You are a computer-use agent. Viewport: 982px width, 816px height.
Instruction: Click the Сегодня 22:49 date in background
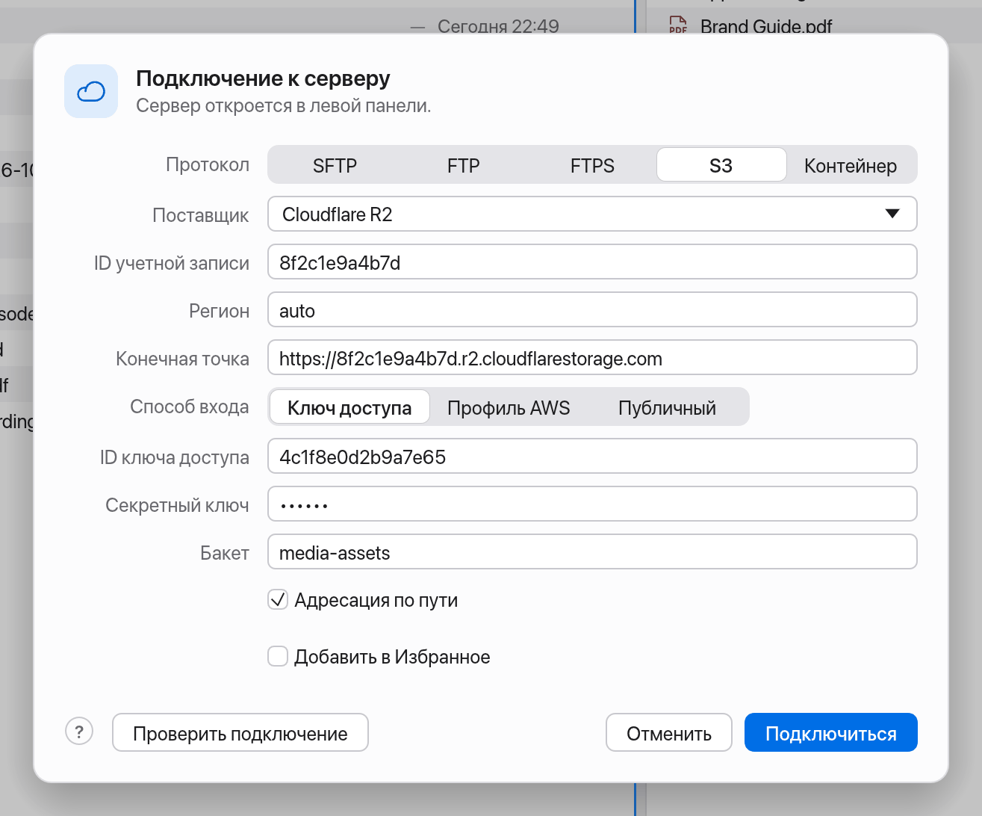[498, 26]
